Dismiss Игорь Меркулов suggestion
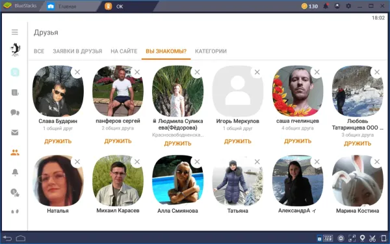The height and width of the screenshot is (244, 390). click(257, 72)
